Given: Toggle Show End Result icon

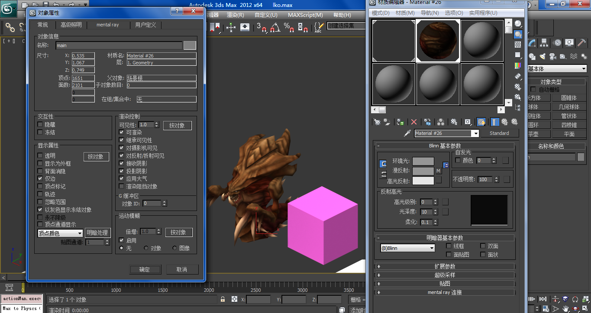Looking at the screenshot, I should pyautogui.click(x=495, y=122).
